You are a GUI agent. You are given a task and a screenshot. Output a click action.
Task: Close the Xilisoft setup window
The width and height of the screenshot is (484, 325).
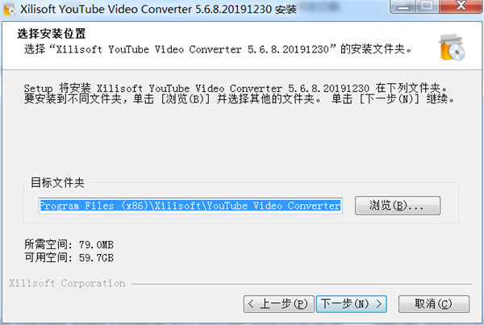coord(460,6)
